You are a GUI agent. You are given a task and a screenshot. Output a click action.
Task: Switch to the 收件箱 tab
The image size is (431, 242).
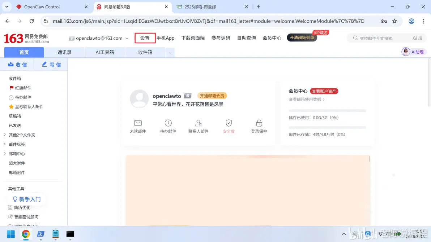[145, 52]
